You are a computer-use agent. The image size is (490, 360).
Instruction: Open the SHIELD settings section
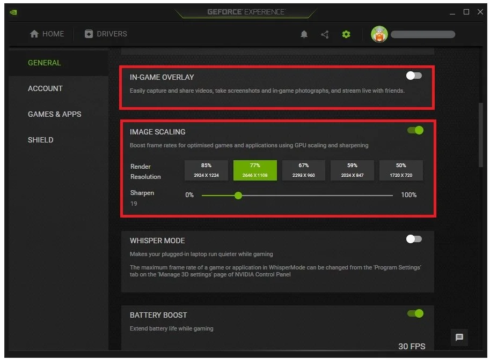click(41, 140)
